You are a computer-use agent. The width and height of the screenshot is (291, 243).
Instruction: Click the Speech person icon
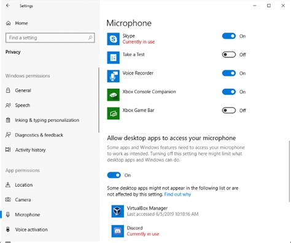8,105
